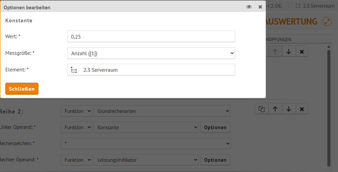Delete the first row with X icon
Viewport: 338px width, 172px height.
[x=302, y=51]
